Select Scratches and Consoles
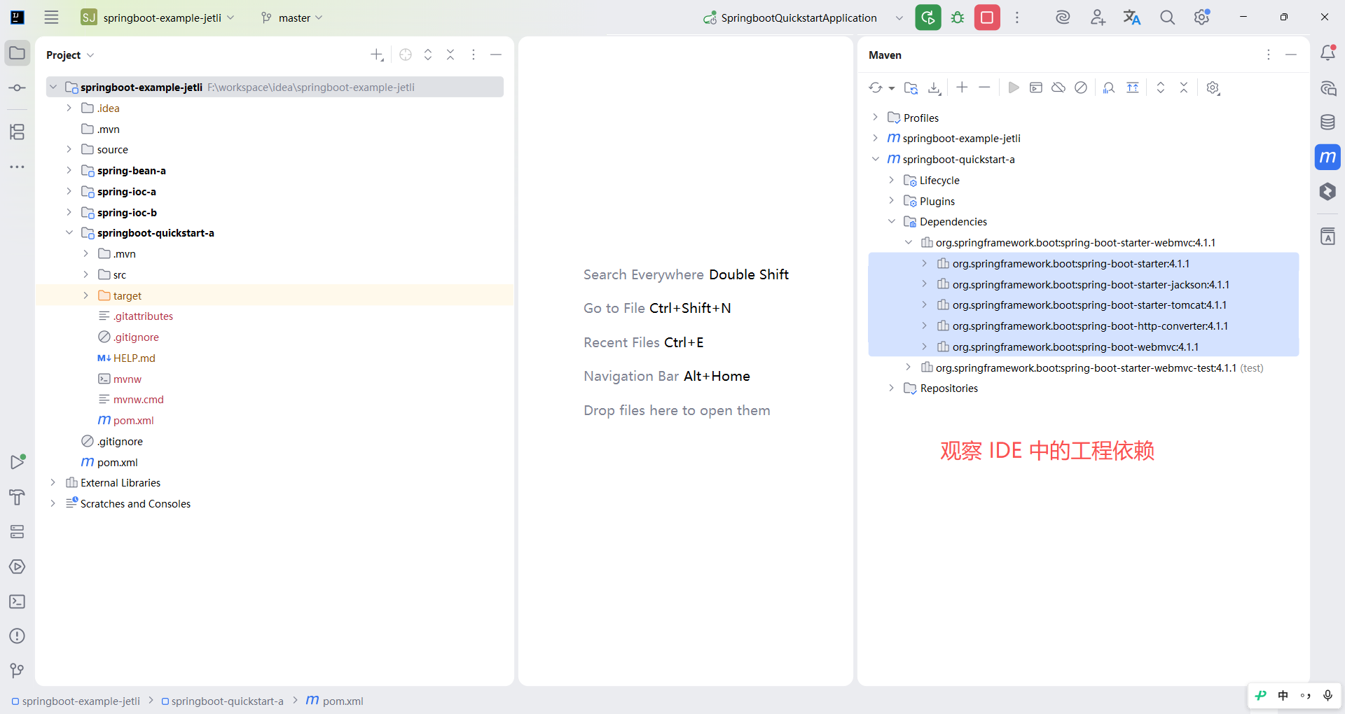This screenshot has height=714, width=1345. coord(135,503)
